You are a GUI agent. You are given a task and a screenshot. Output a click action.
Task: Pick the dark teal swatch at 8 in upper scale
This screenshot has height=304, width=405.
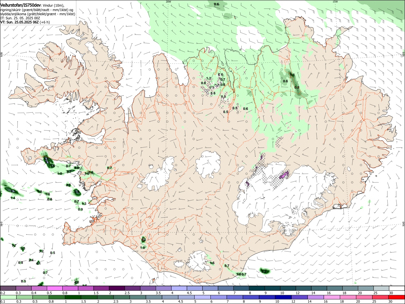(257, 288)
